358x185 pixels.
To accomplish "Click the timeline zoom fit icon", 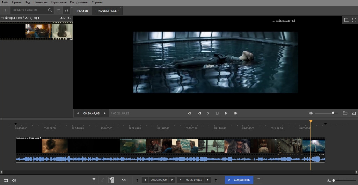I will tap(329, 180).
